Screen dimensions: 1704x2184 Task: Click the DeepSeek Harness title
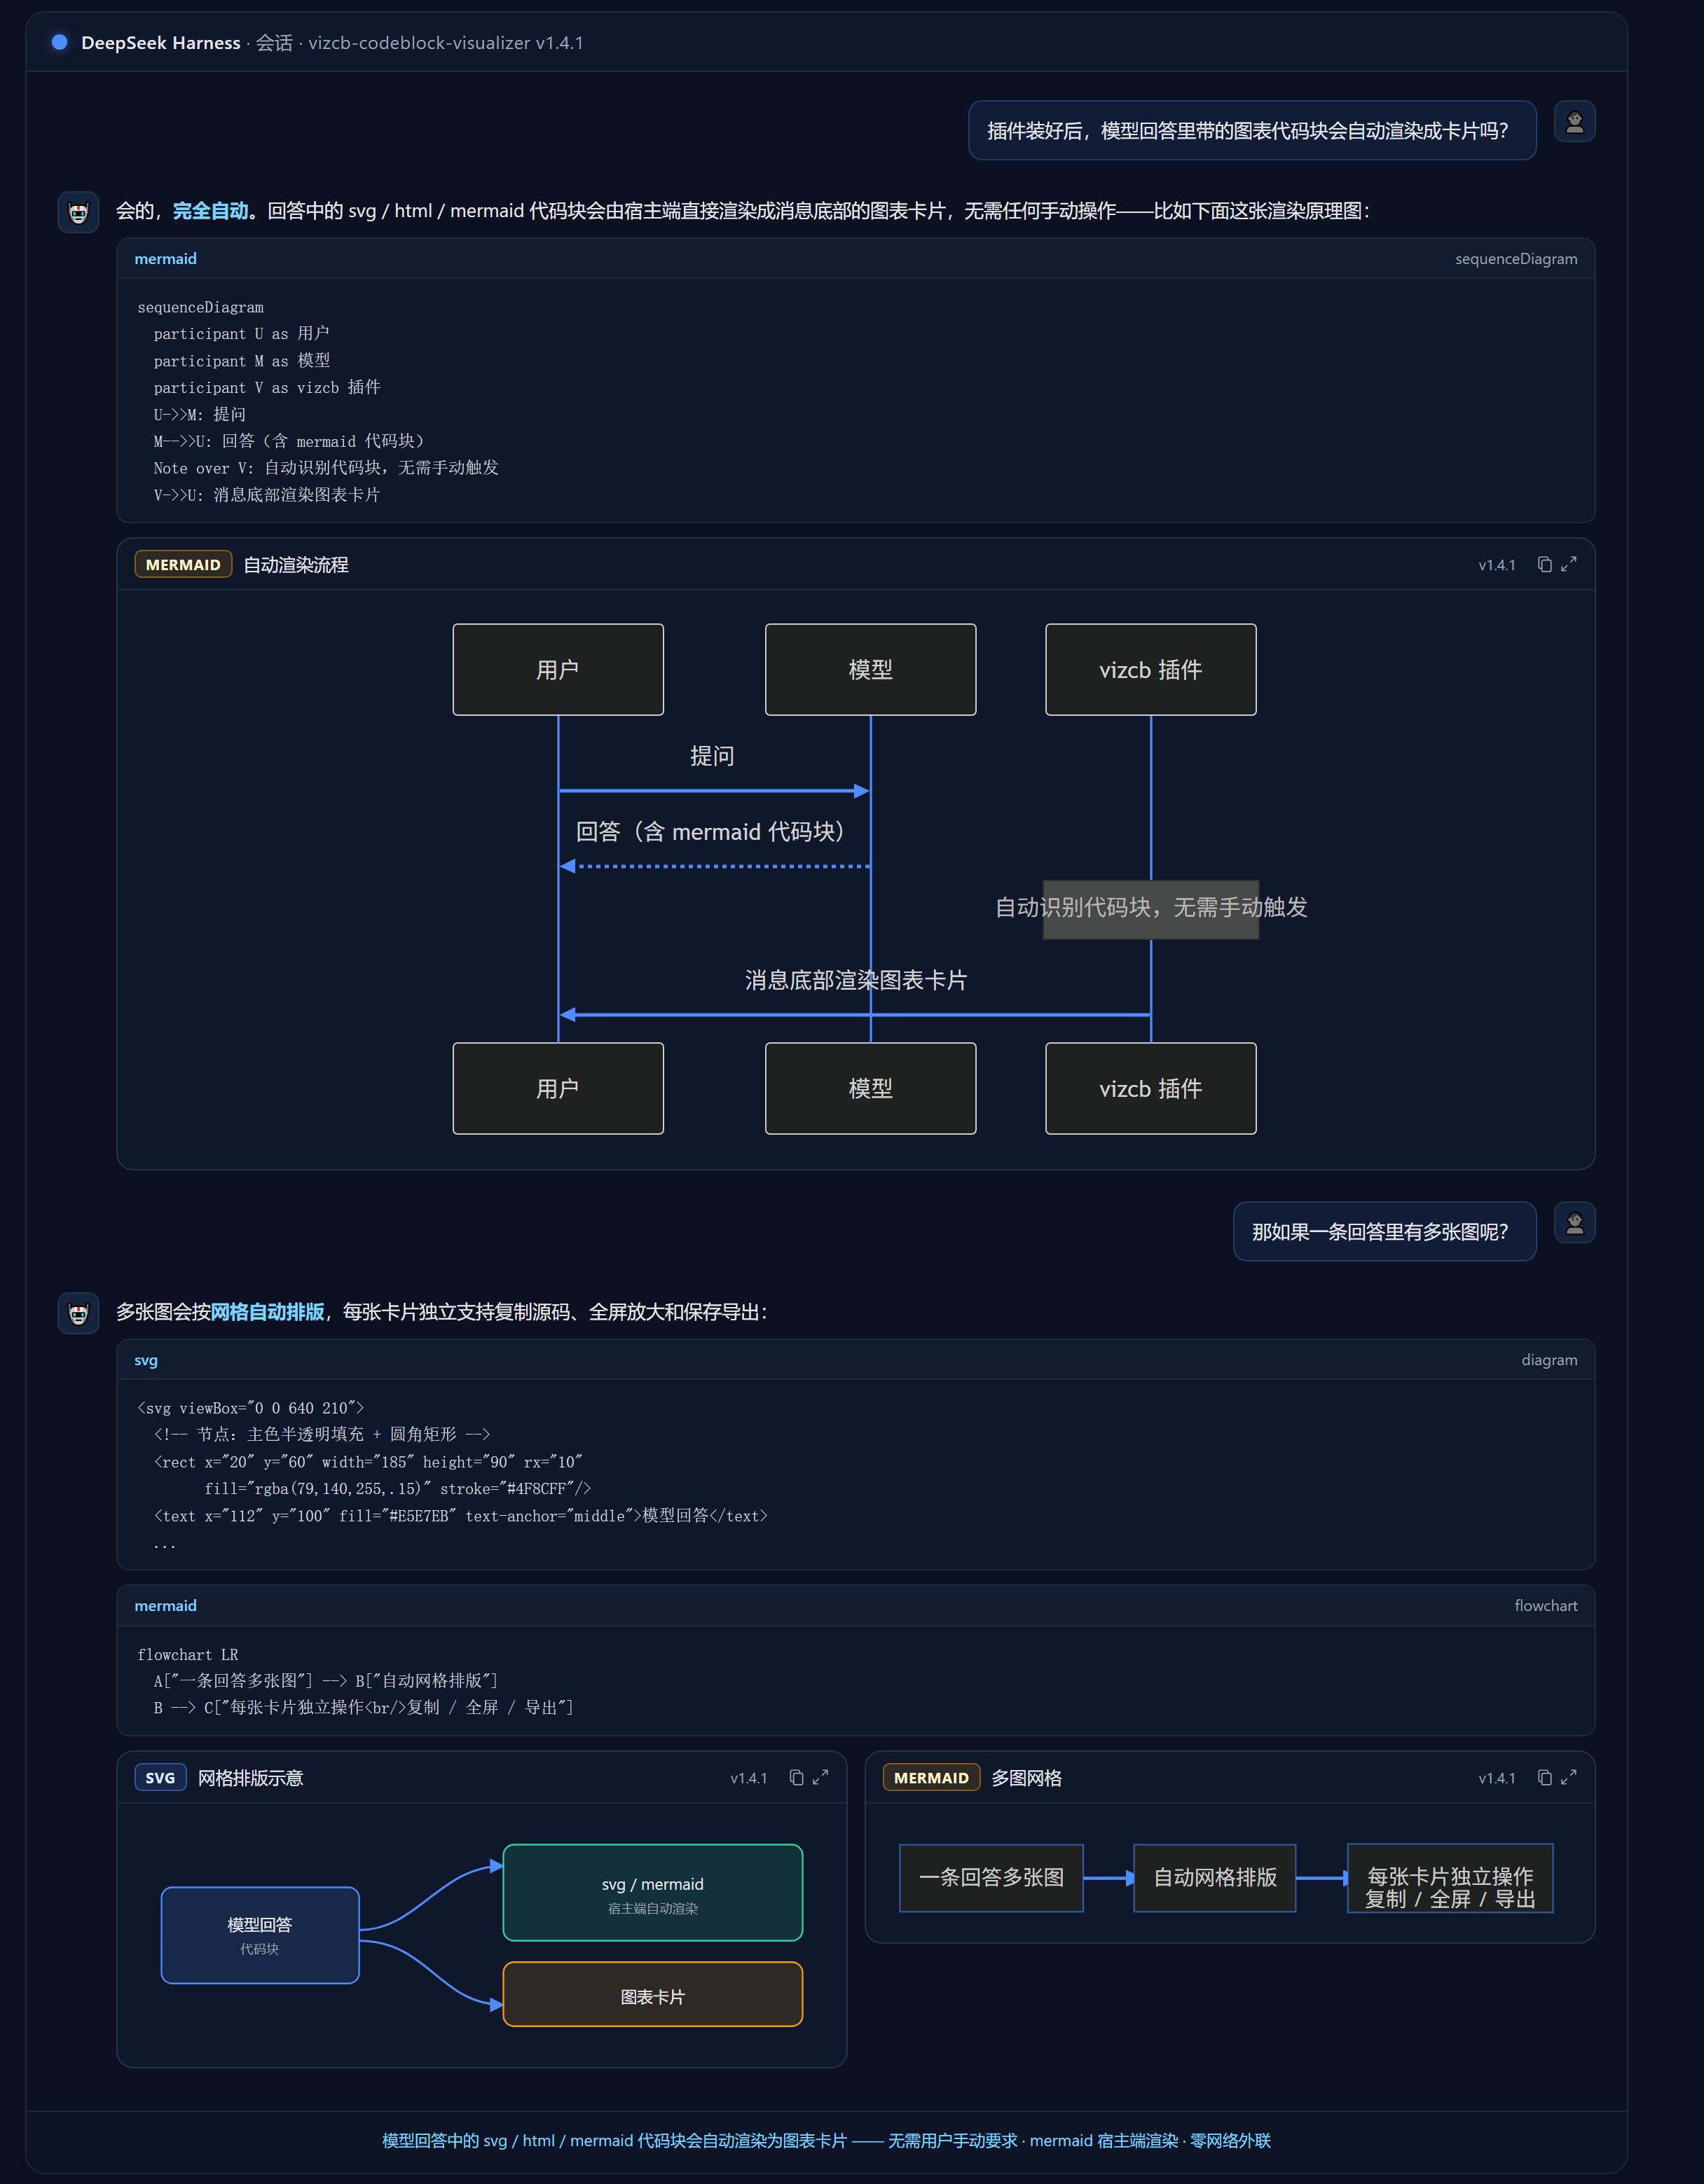coord(160,43)
